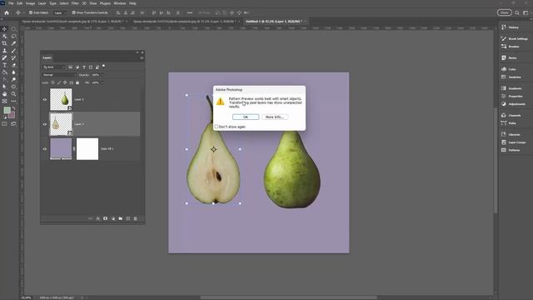
Task: Open the Layers panel flyout menu
Action: click(x=142, y=57)
